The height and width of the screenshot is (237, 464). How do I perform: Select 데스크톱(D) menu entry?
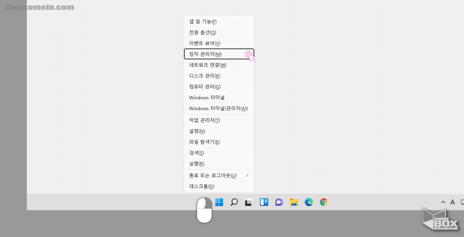tap(219, 186)
